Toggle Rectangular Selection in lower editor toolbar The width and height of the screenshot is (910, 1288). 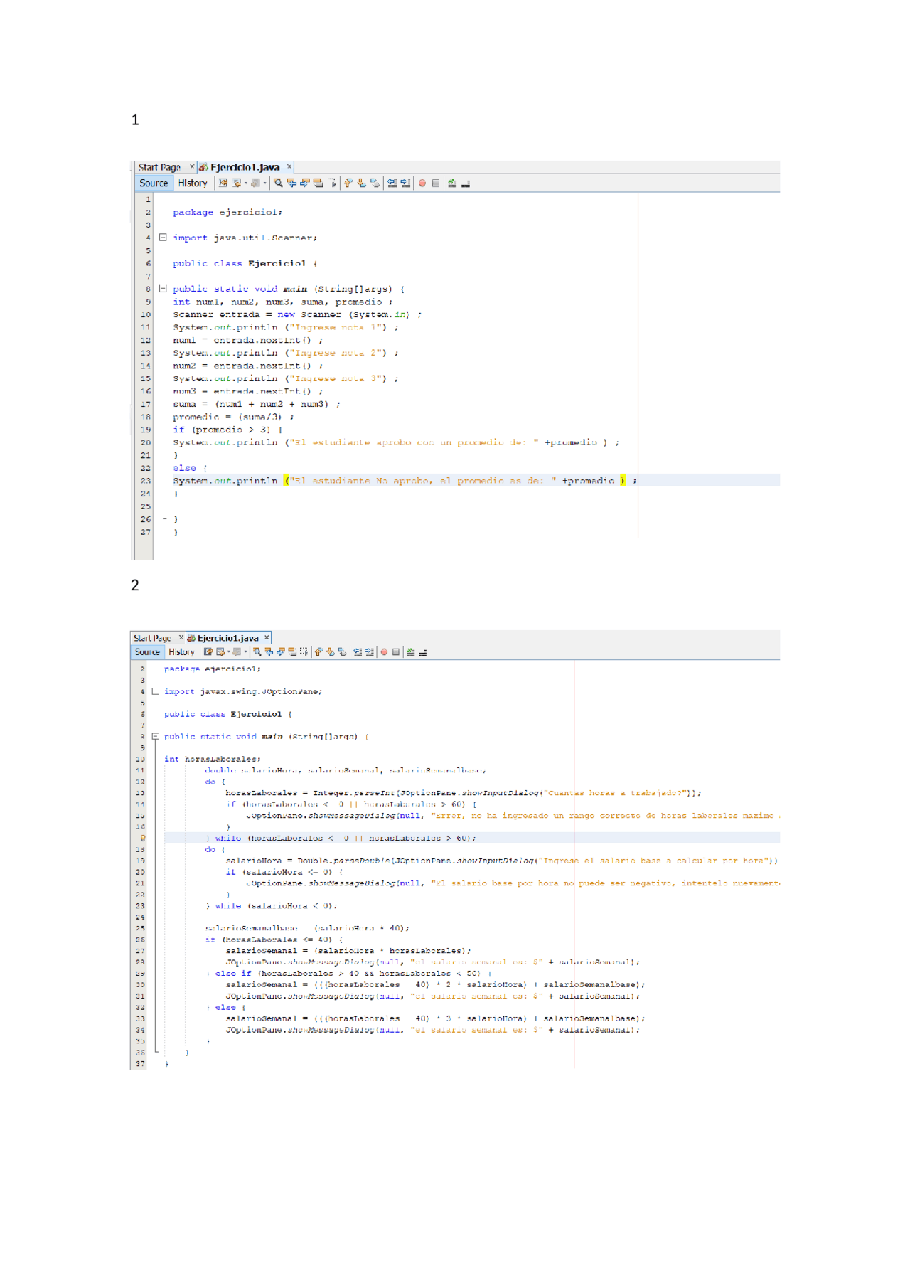304,652
